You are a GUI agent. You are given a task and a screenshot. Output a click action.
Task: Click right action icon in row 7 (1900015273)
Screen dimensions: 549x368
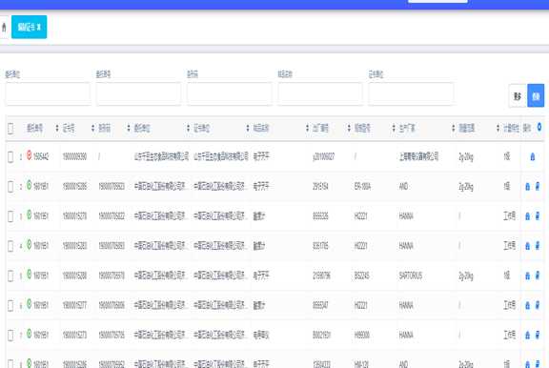[x=538, y=336]
